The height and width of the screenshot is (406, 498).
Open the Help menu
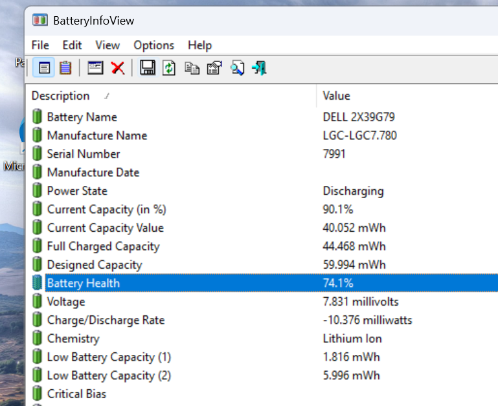199,45
